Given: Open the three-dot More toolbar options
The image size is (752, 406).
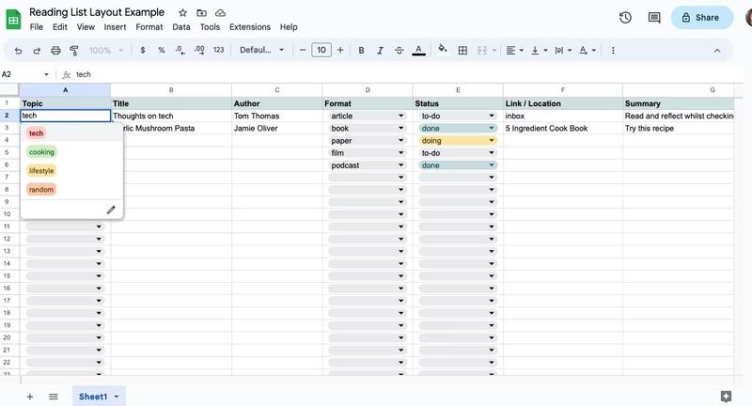Looking at the screenshot, I should tap(613, 51).
